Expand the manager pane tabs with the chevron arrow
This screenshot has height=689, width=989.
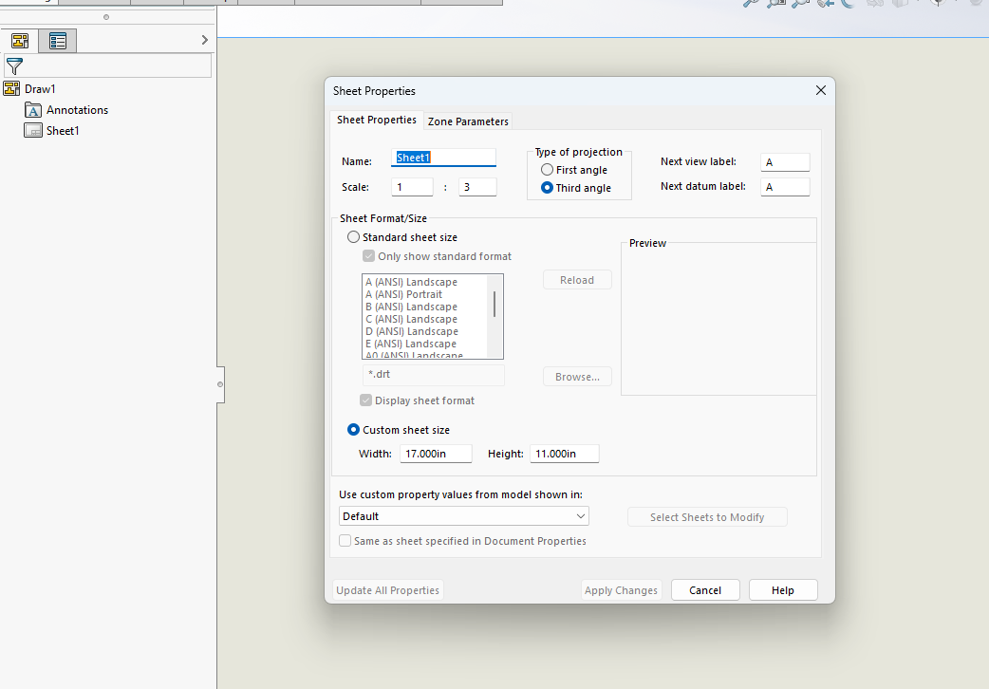(x=204, y=40)
